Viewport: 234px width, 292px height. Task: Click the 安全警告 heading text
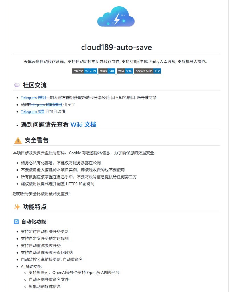click(x=37, y=140)
